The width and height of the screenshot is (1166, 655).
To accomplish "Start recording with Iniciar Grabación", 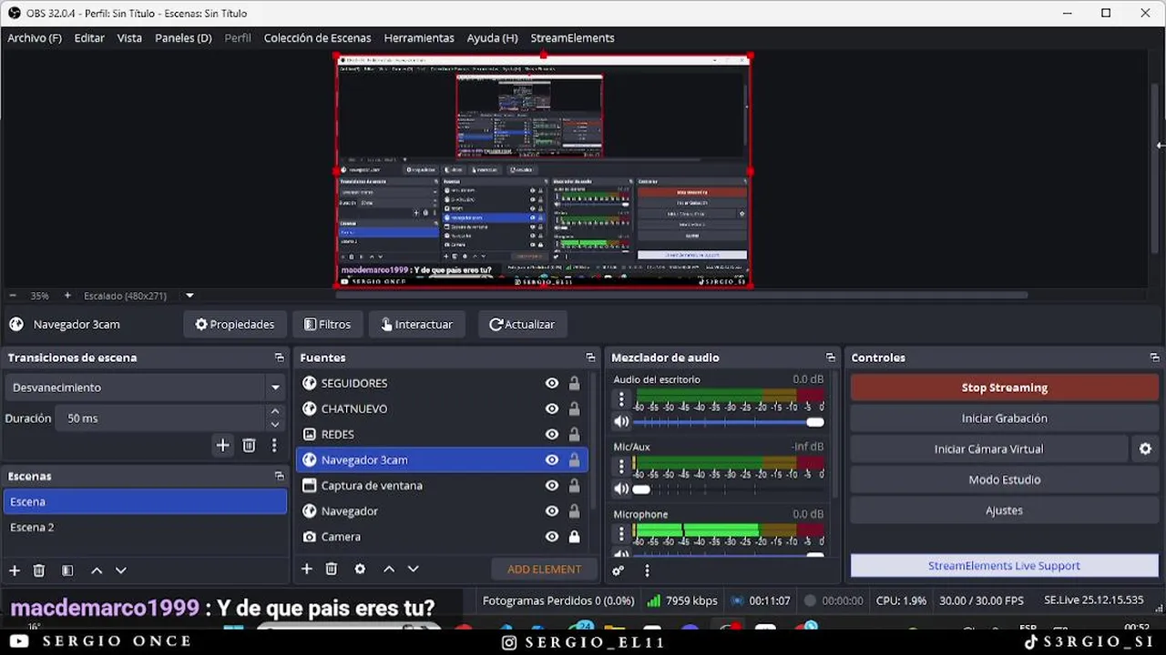I will coord(1004,418).
